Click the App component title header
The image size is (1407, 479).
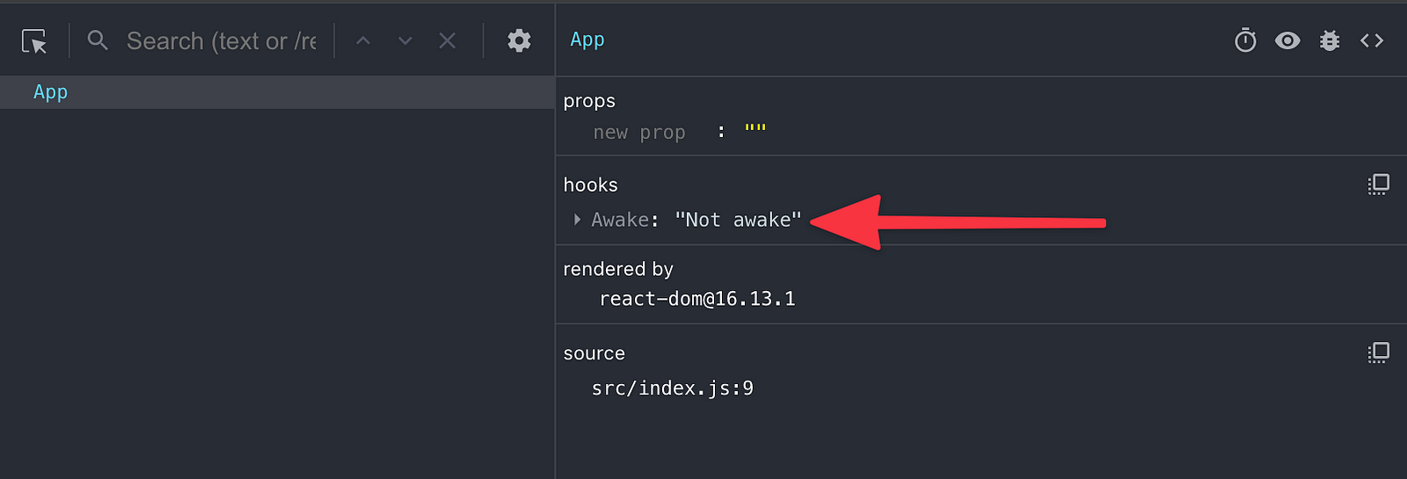coord(587,40)
